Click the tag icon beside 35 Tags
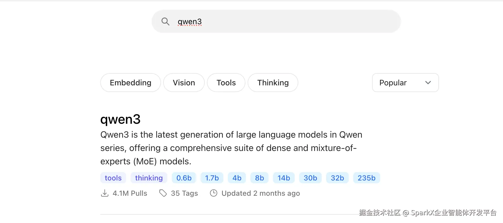Screen dimensions: 503x223 point(163,193)
